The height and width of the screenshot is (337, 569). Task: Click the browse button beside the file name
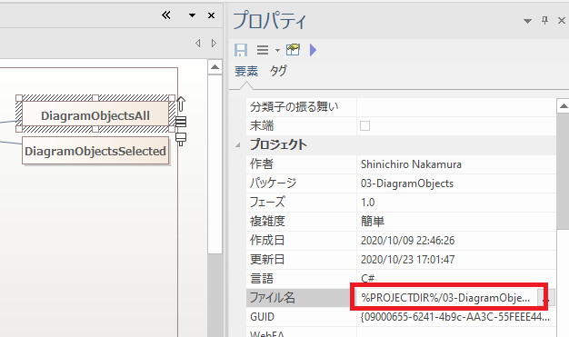tap(546, 298)
